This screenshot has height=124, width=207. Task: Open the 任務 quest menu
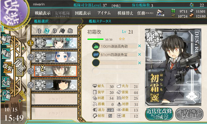(145, 13)
